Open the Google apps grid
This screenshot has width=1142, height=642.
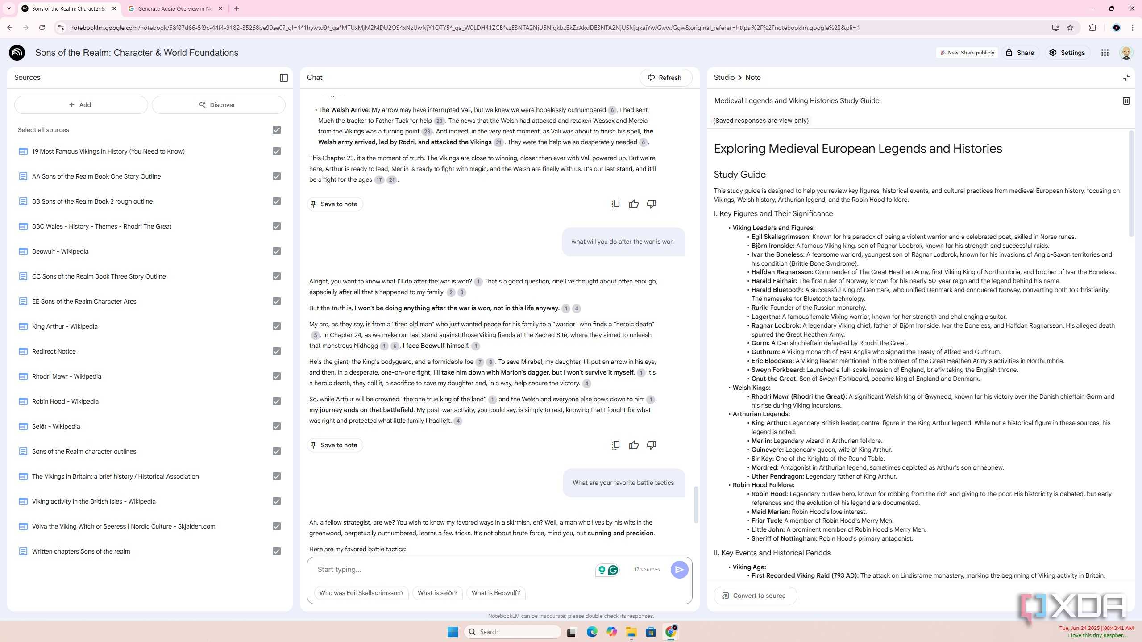tap(1105, 53)
